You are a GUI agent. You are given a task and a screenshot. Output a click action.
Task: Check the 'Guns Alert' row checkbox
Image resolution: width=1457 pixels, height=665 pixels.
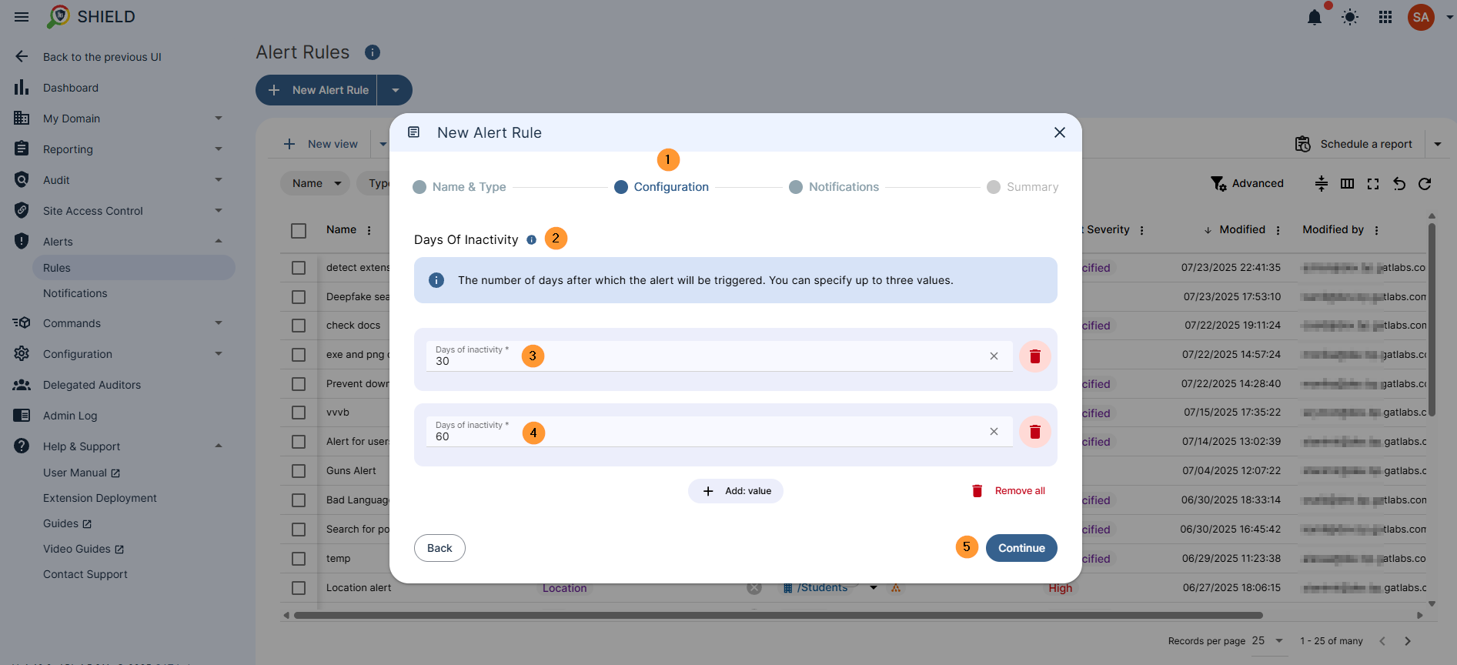tap(299, 471)
